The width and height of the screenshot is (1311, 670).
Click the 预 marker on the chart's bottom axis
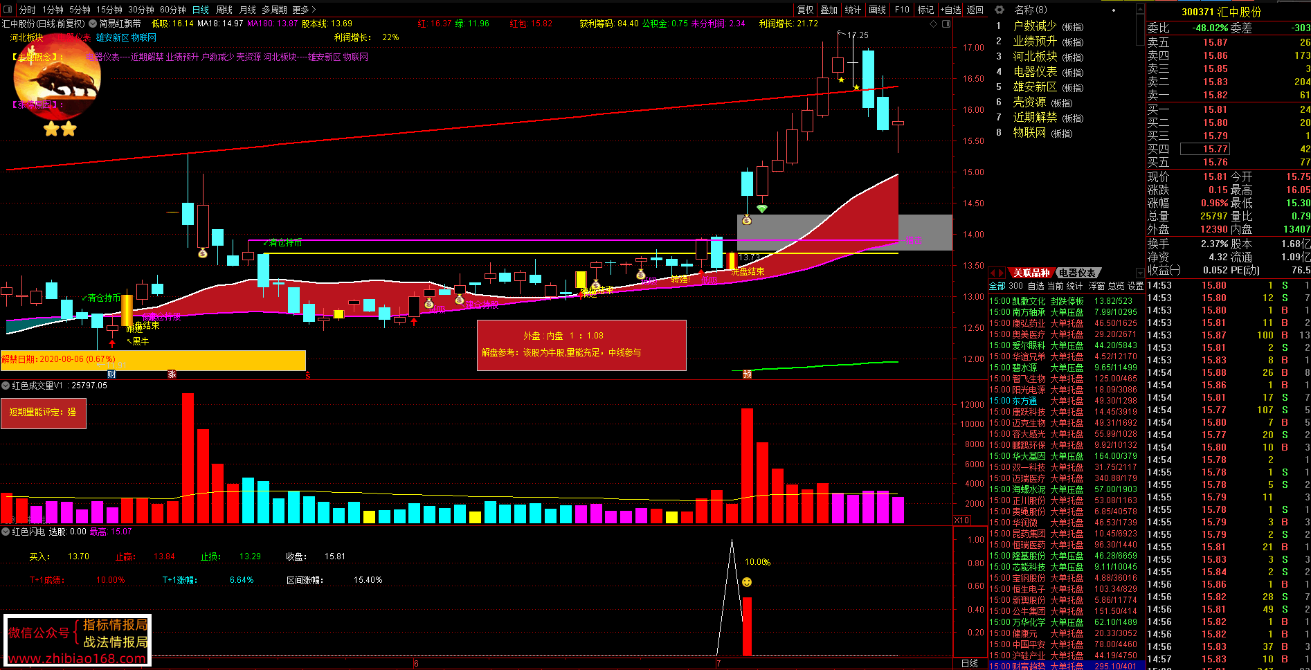747,374
